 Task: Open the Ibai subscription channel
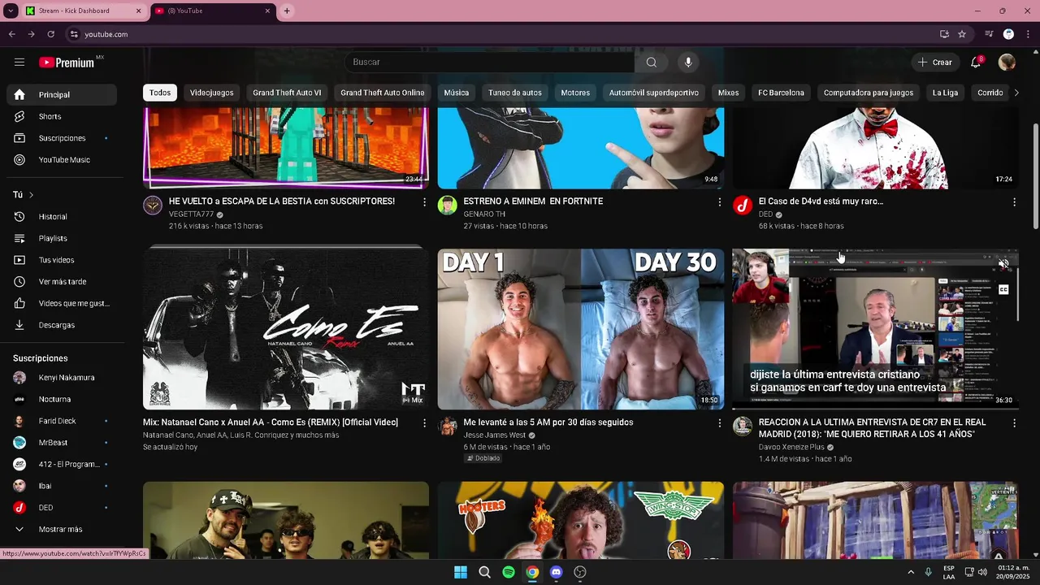[62, 486]
